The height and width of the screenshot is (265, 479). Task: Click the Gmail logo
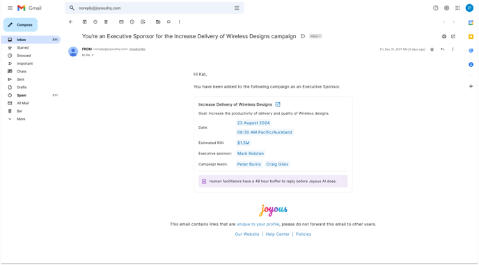point(29,8)
